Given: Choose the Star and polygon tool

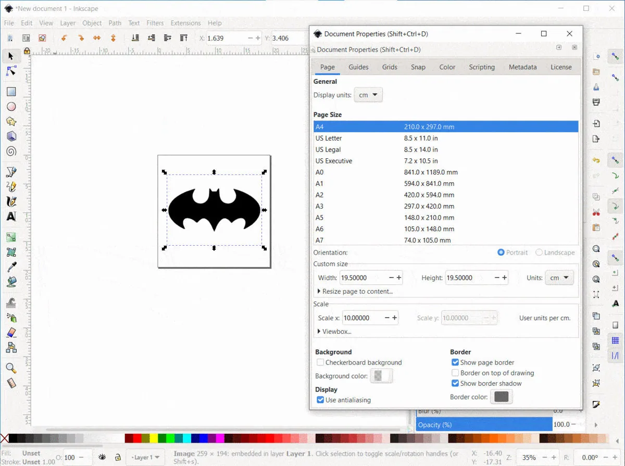Looking at the screenshot, I should coord(11,121).
